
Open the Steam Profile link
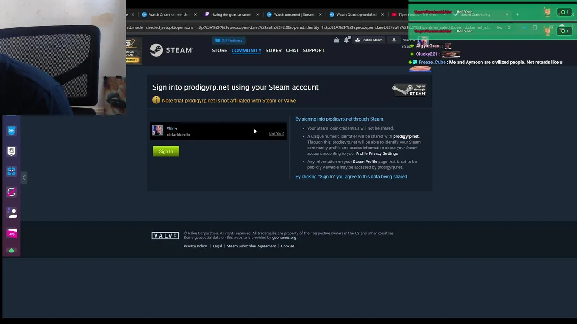pos(365,162)
